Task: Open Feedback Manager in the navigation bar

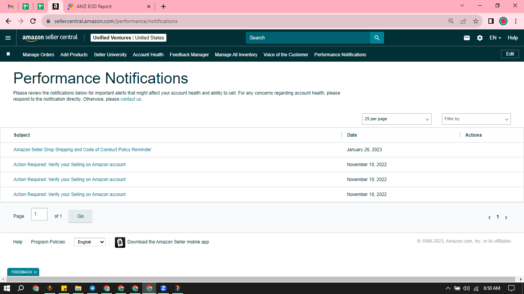Action: point(189,55)
